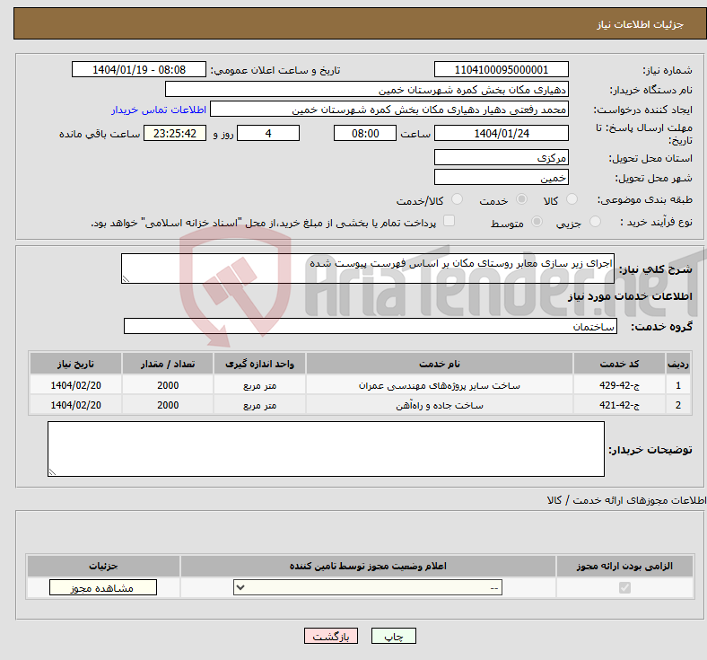707x660 pixels.
Task: Click the remaining days field showing 4
Action: click(268, 133)
